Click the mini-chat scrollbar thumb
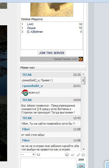Viewport: 109px width, 168px height. (x=84, y=81)
